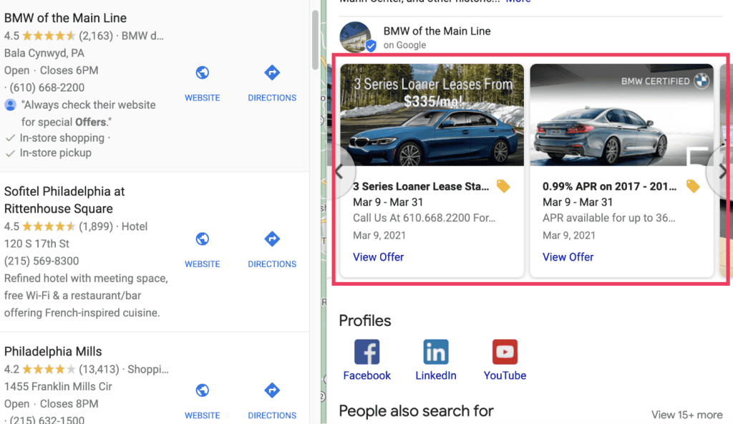Open the LinkedIn profile icon
This screenshot has width=733, height=424.
(436, 352)
